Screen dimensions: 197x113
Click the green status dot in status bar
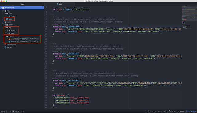(146, 111)
